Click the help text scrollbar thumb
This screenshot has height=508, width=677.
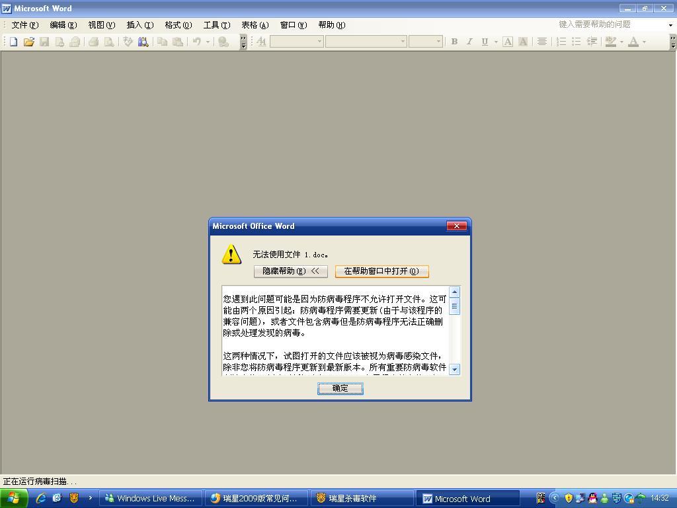click(x=454, y=306)
